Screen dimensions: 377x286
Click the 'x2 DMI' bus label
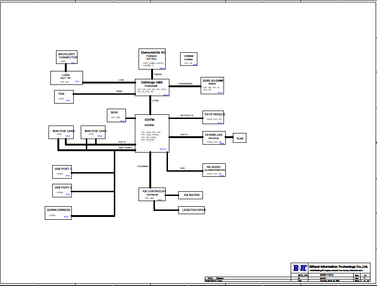pos(155,101)
